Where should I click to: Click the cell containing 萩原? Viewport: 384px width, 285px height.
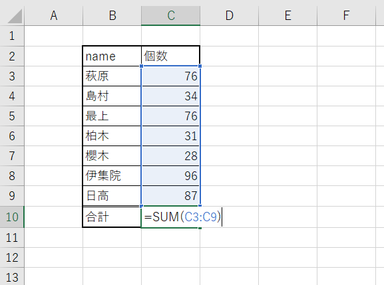(x=112, y=76)
